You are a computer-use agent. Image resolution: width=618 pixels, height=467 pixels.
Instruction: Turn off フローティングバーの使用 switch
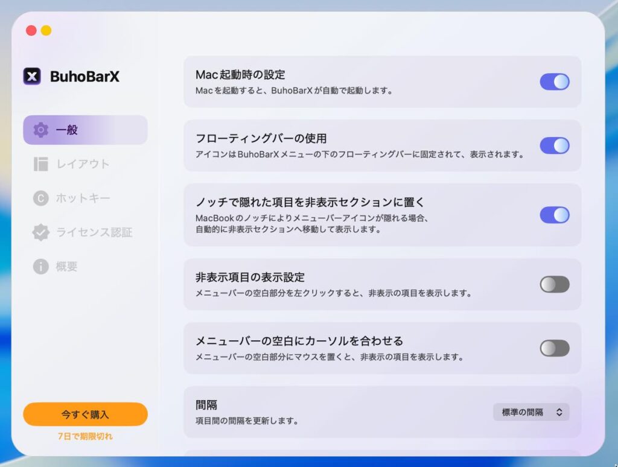coord(554,145)
